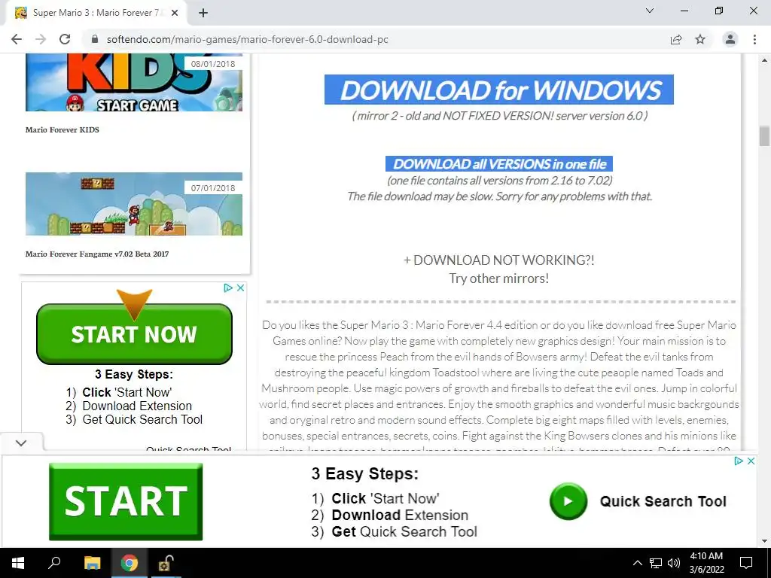
Task: Close the Super Mario 3 tab
Action: click(175, 14)
